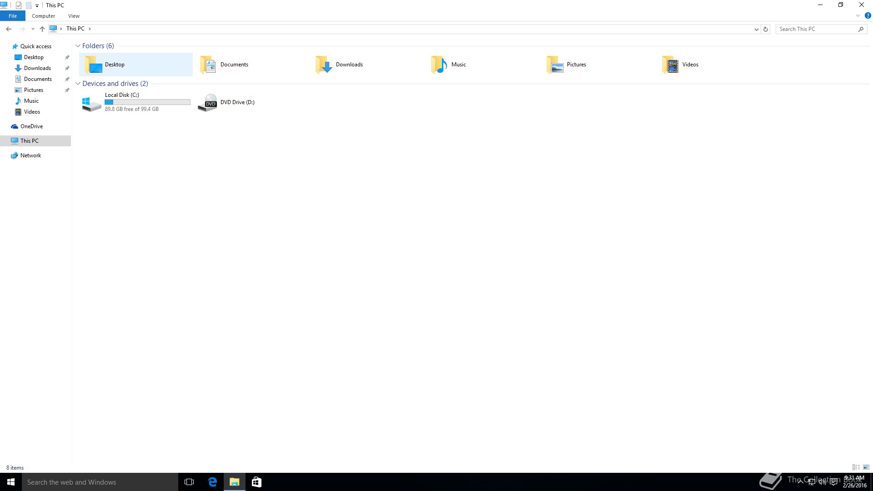Click the This PC breadcrumb in address bar
Image resolution: width=873 pixels, height=491 pixels.
coord(75,29)
